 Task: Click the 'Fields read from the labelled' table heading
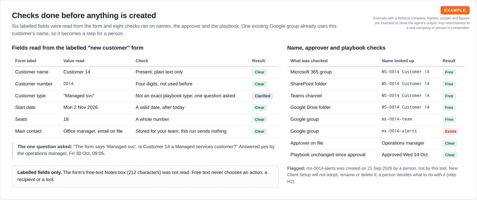click(78, 48)
